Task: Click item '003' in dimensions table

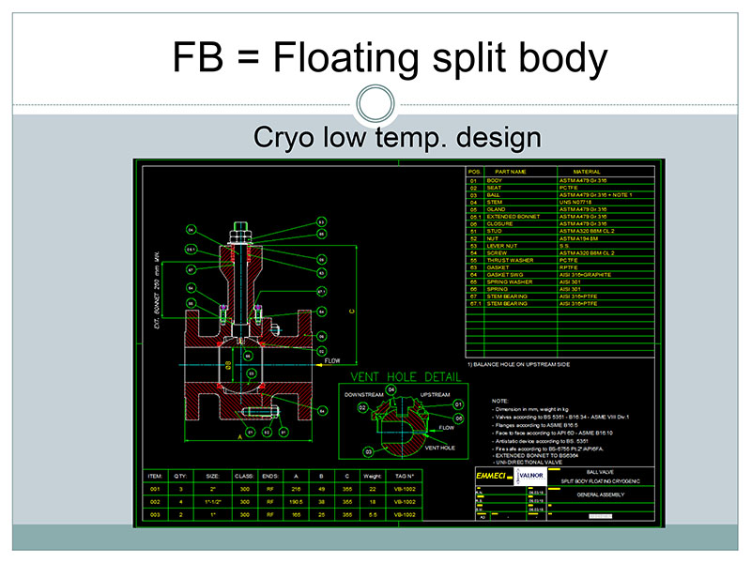Action: 155,514
